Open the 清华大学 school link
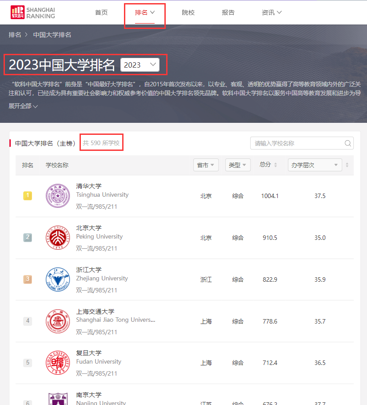 click(89, 186)
